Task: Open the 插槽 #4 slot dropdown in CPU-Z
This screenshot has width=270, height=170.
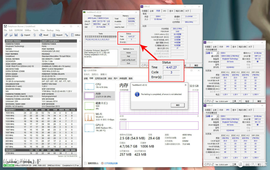Action: tap(218, 116)
